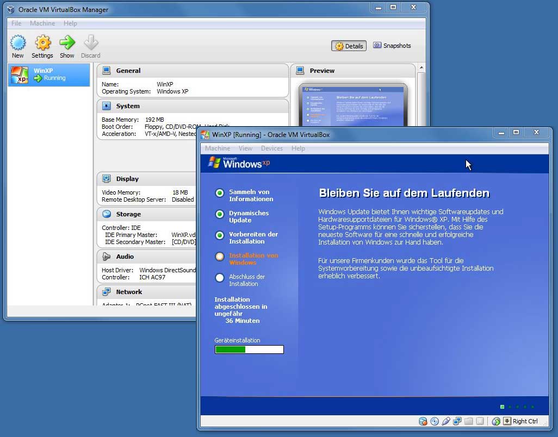Open Devices menu in WinXP VM window

(272, 148)
